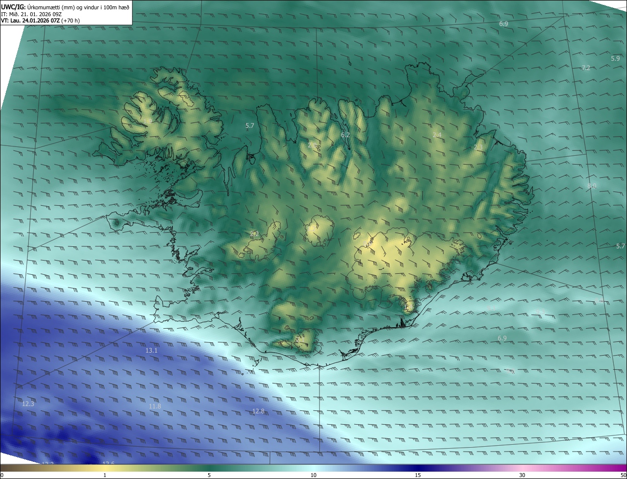The height and width of the screenshot is (479, 627).
Task: Click the 'VT: Lau. 24.01.2026 07Z' valid time
Action: [30, 21]
